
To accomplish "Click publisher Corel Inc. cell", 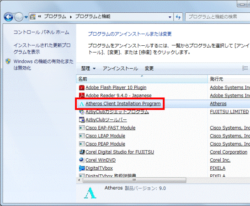I will [220, 160].
